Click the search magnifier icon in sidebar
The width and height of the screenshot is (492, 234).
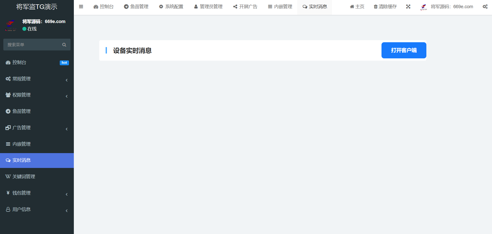[64, 45]
